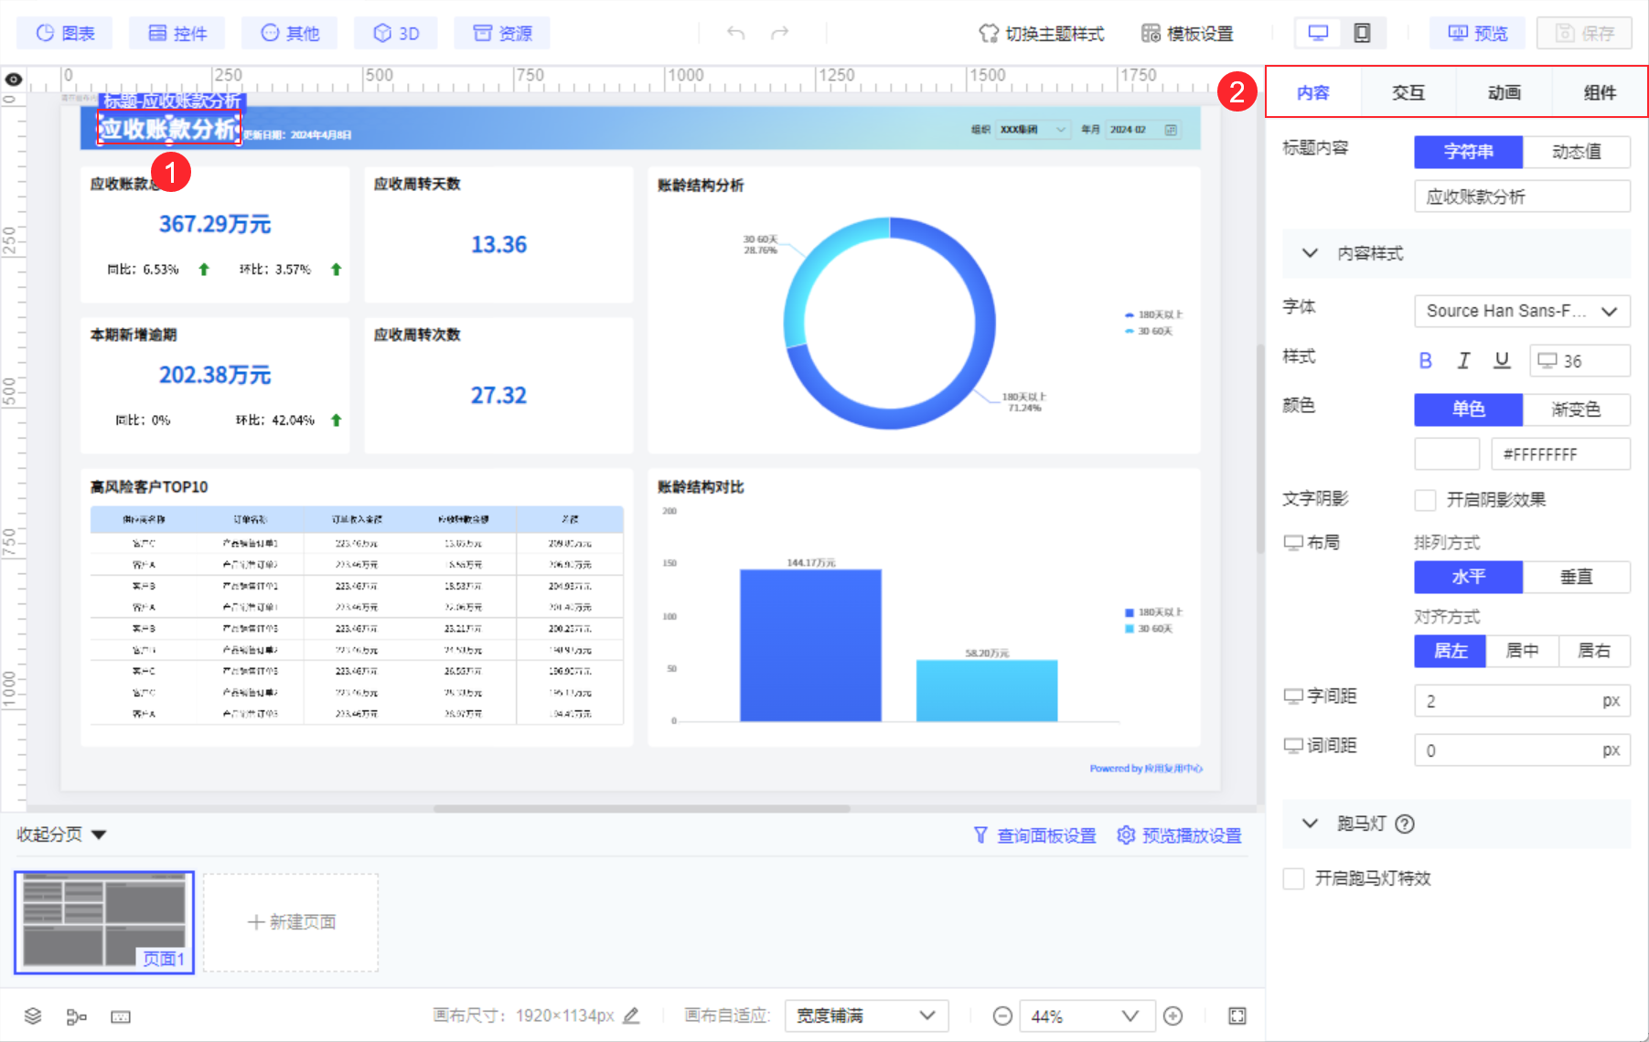Click the undo arrow in the top toolbar
Screen dimensions: 1649x1042
tap(736, 34)
